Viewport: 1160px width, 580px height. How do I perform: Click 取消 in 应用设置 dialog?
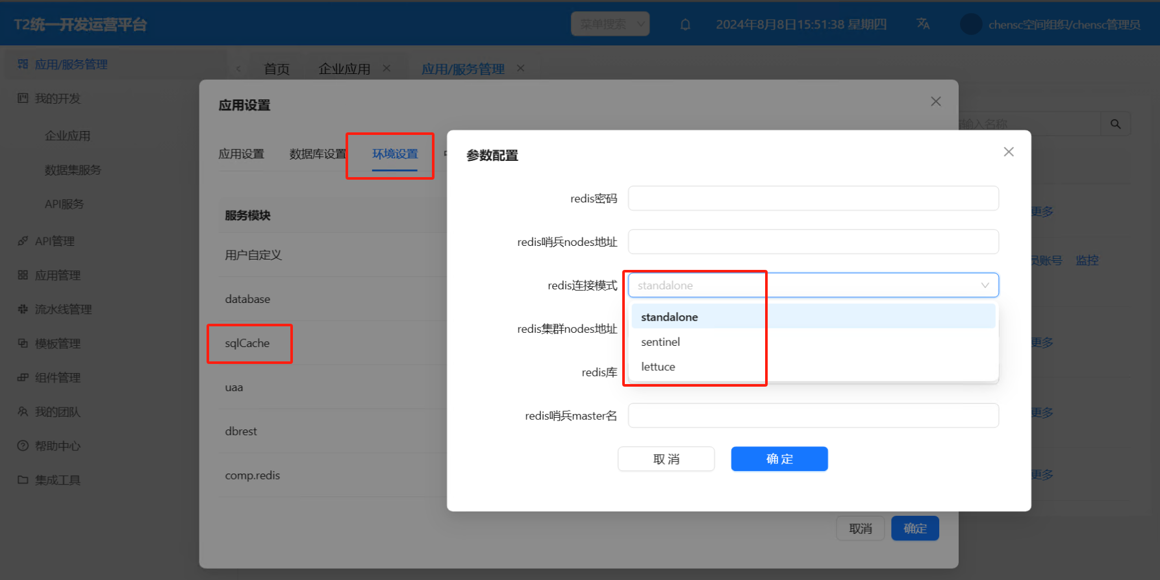tap(861, 529)
